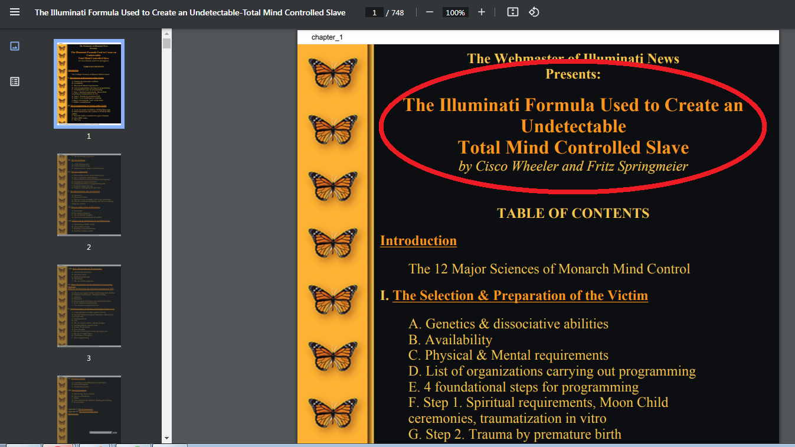Edit the page number field
Viewport: 795px width, 447px height.
[x=374, y=12]
